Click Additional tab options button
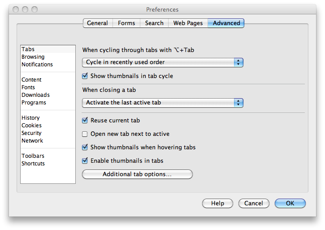This screenshot has height=230, width=325. click(137, 174)
